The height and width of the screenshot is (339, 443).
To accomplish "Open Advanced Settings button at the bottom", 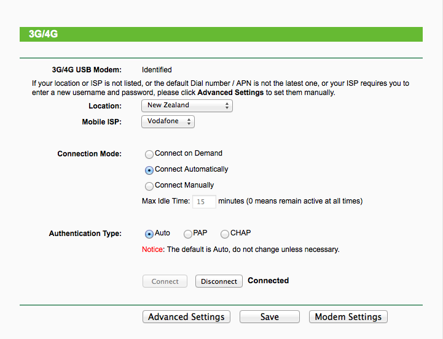I will 186,317.
